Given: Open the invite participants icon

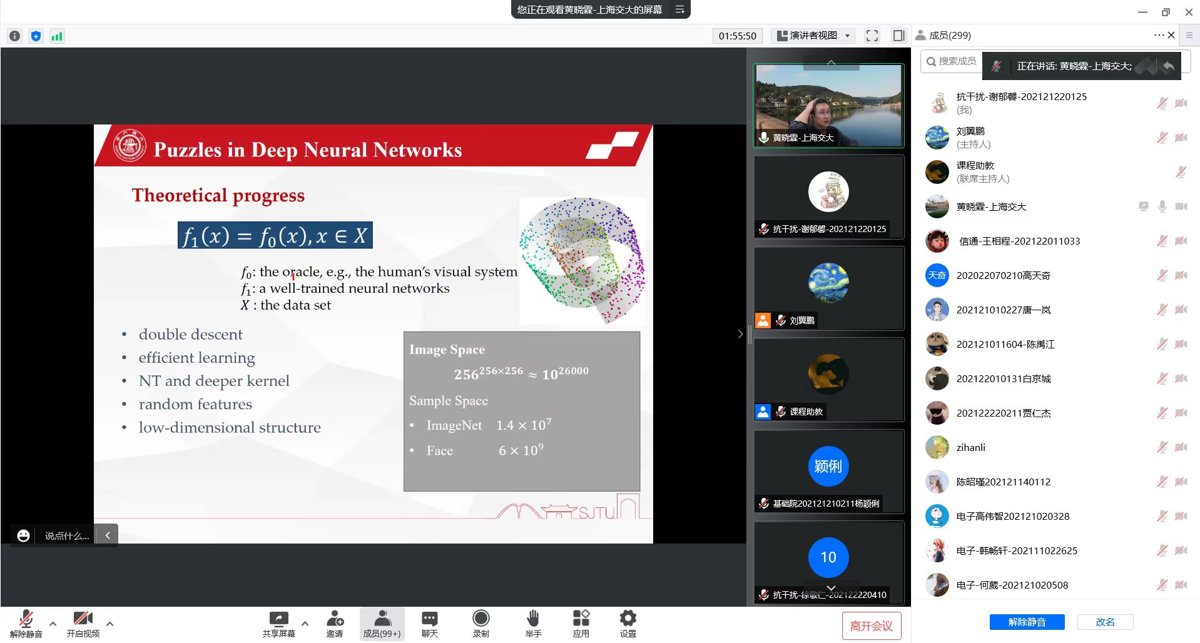Looking at the screenshot, I should point(335,619).
